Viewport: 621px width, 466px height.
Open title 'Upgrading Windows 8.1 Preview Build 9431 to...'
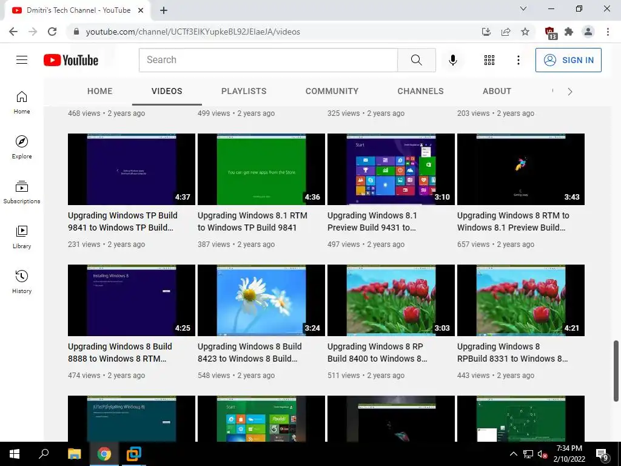pyautogui.click(x=372, y=221)
